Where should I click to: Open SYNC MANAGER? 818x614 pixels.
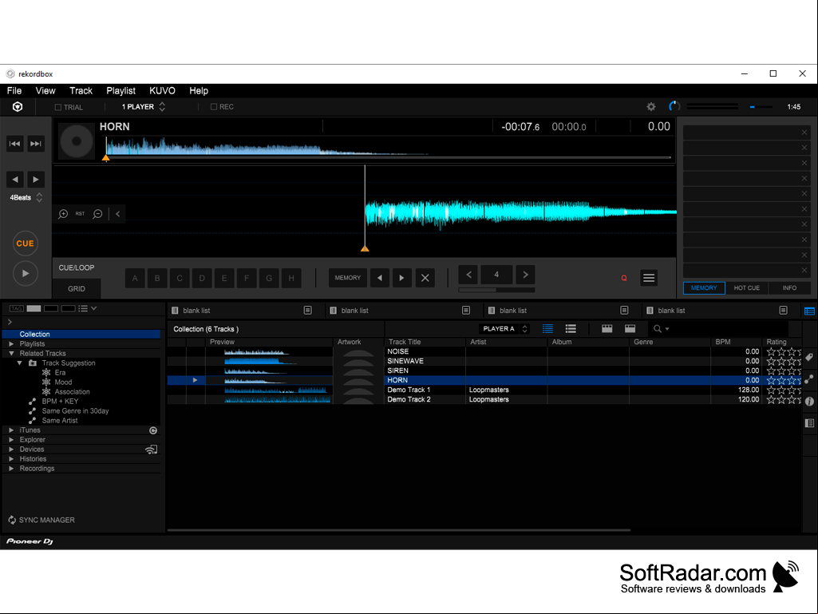41,520
